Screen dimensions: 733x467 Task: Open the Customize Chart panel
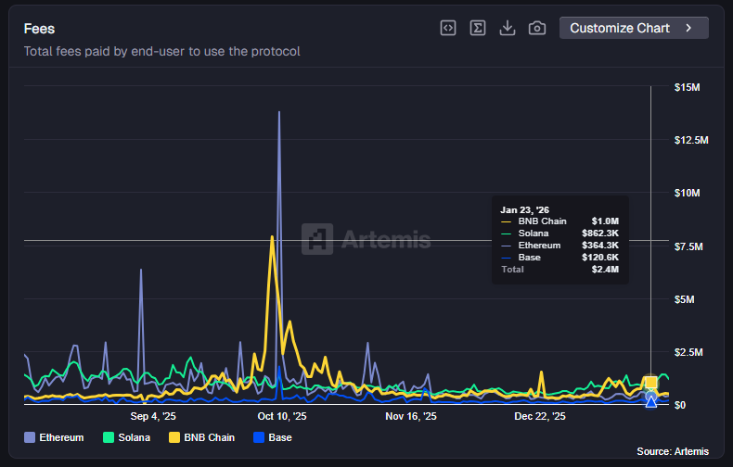(x=633, y=28)
